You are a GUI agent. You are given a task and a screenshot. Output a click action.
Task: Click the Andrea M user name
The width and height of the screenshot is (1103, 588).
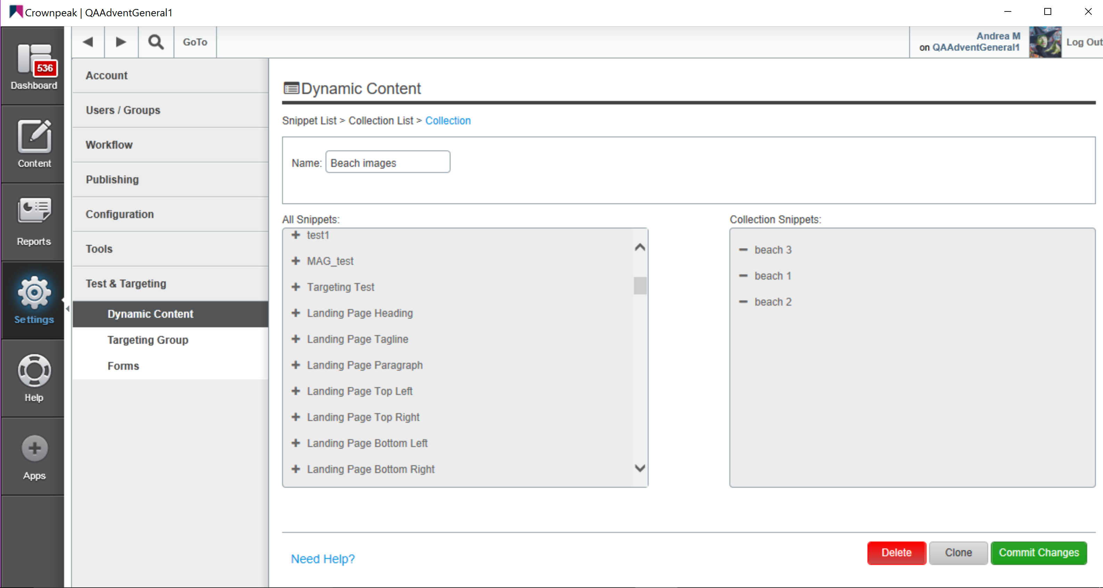coord(998,36)
